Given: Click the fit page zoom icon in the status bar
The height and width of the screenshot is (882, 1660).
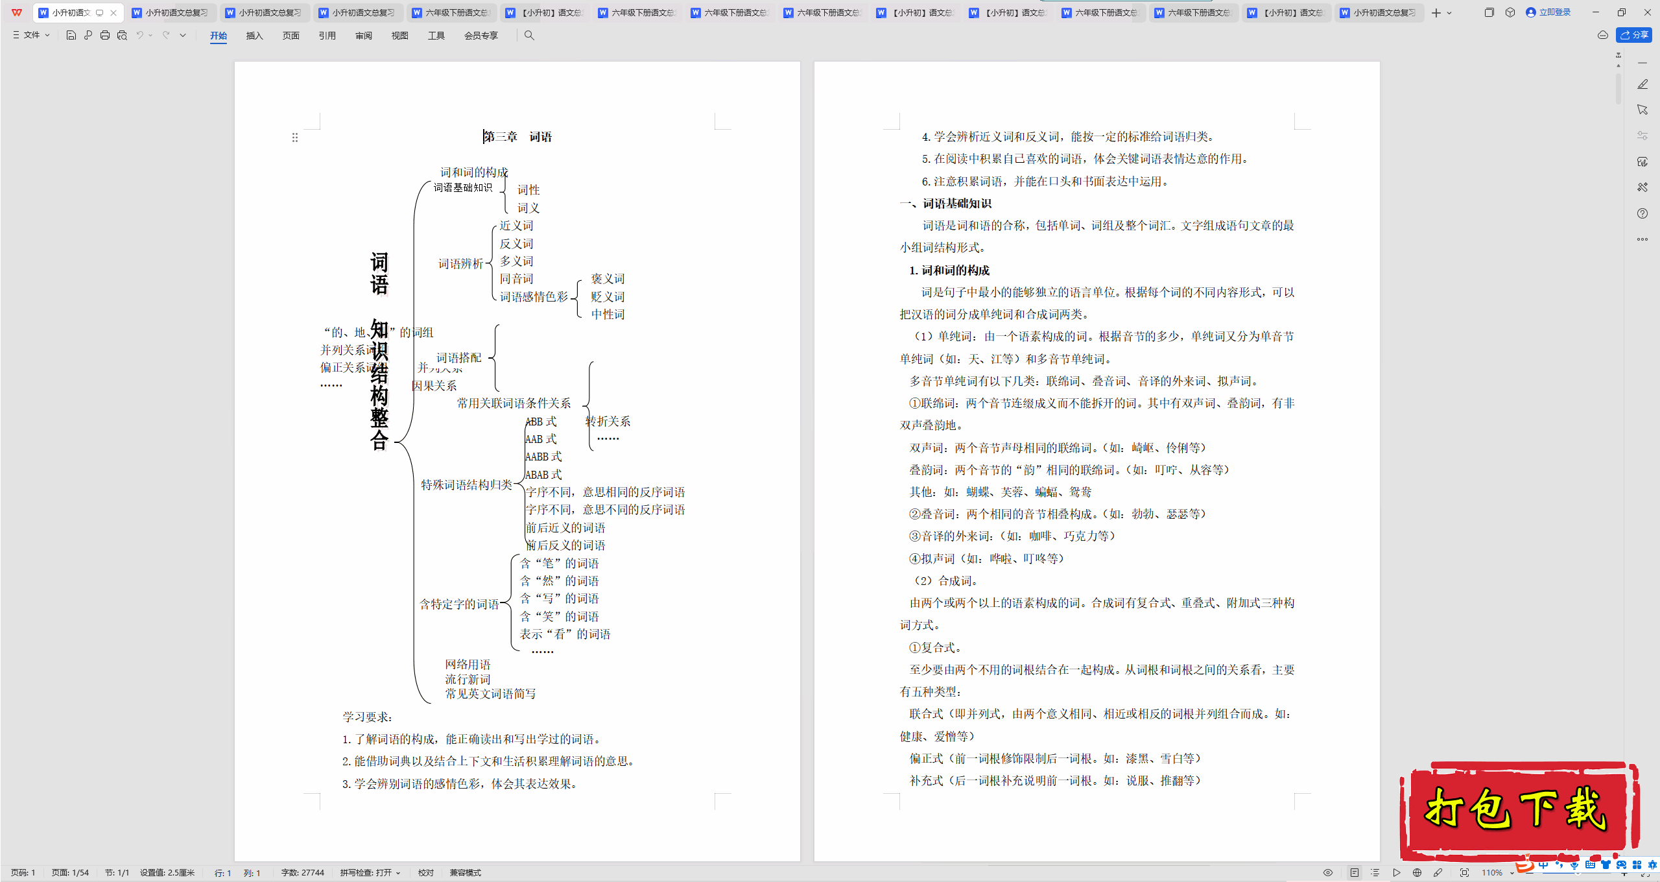Looking at the screenshot, I should point(1464,873).
